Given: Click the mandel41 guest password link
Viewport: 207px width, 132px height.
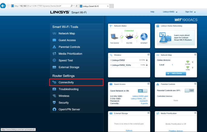Looking at the screenshot, I should click(144, 101).
